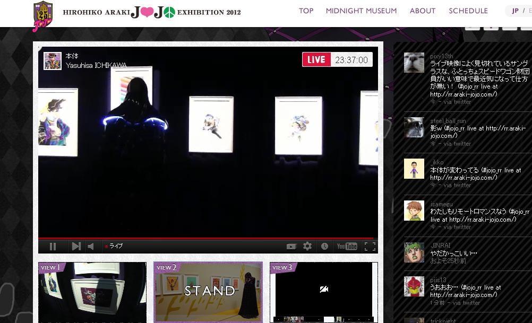Click Yasuhisa ICHIKAWA's avatar in the video

[53, 61]
